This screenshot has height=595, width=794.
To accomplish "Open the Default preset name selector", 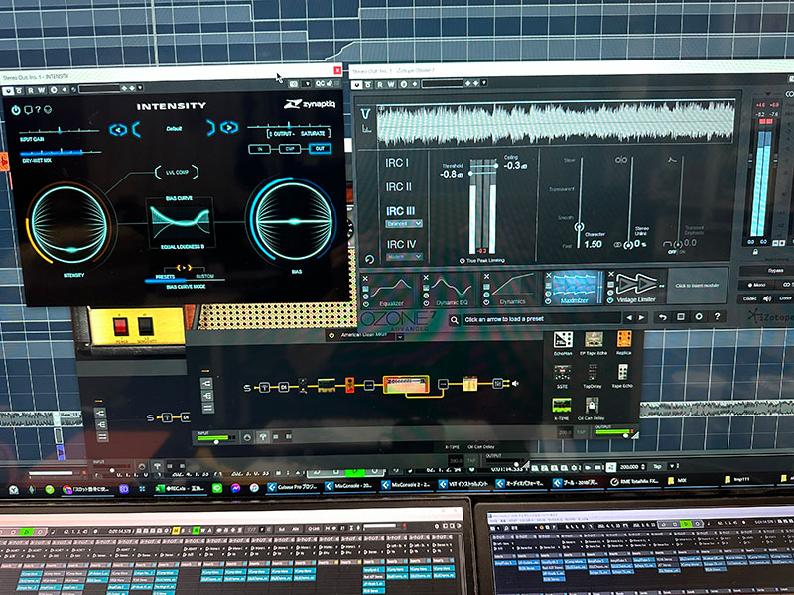I will pyautogui.click(x=174, y=129).
